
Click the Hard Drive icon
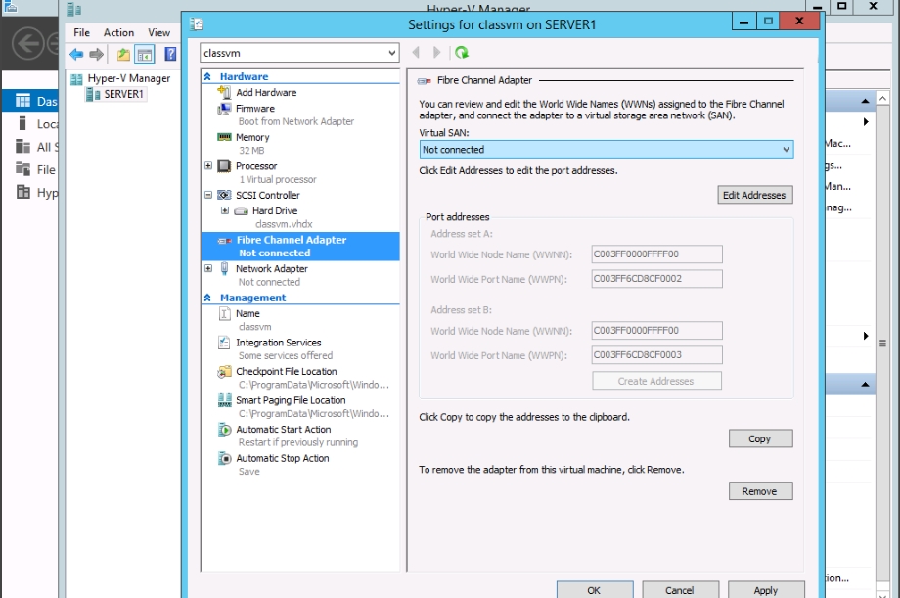[241, 211]
